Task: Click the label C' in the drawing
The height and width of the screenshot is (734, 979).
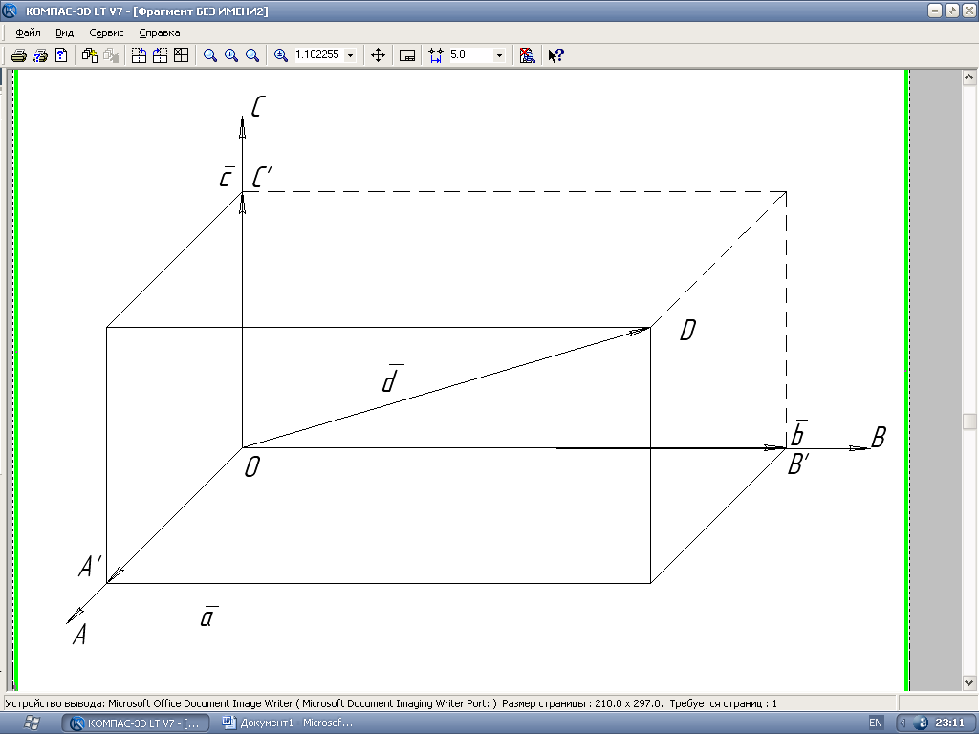Action: click(262, 177)
